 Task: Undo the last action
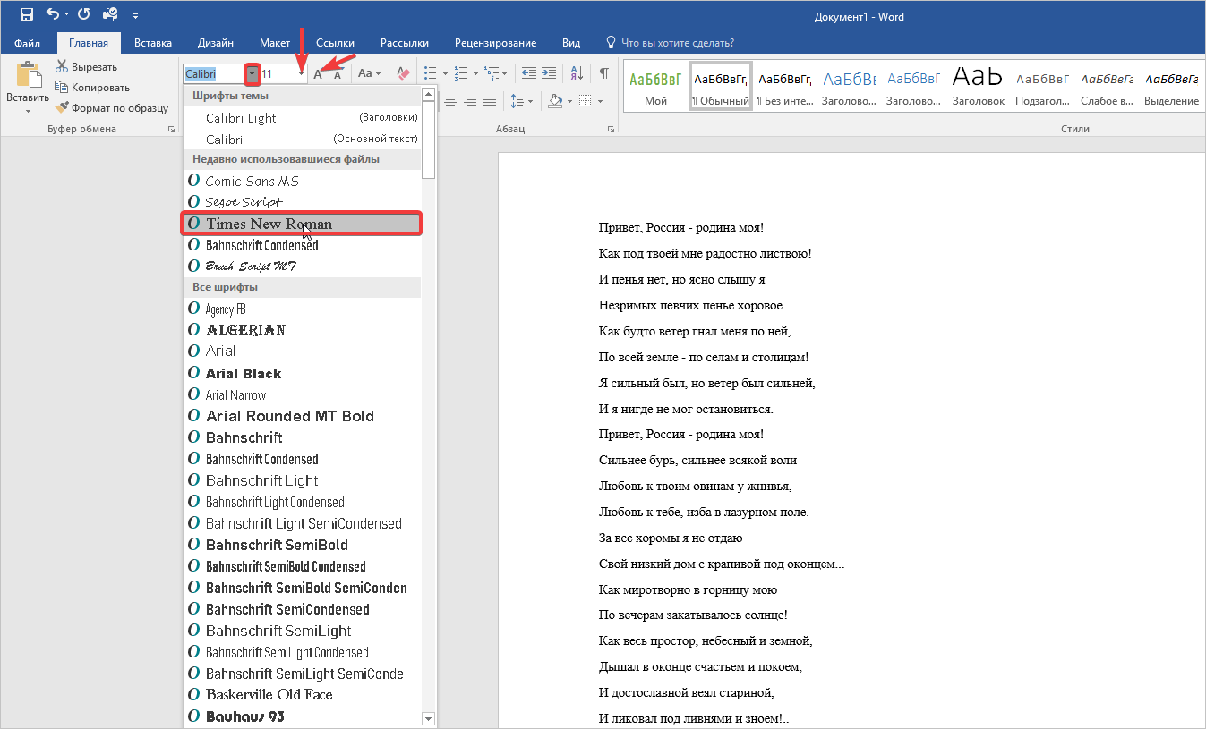(53, 14)
